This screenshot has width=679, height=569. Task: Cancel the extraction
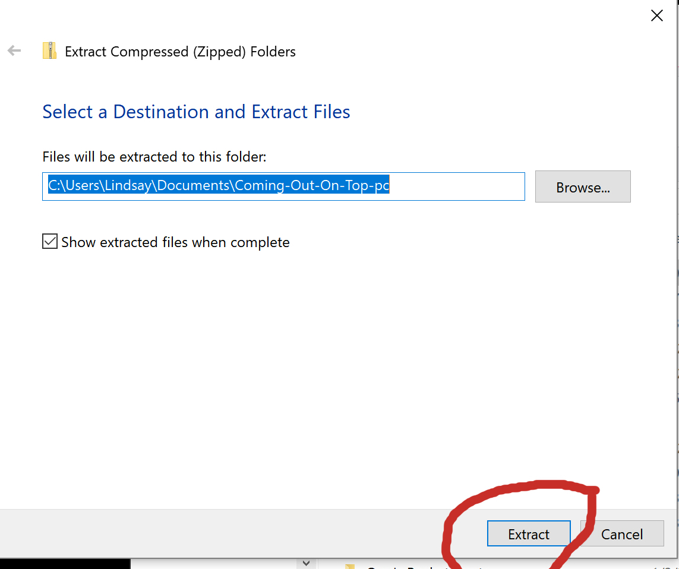[621, 534]
